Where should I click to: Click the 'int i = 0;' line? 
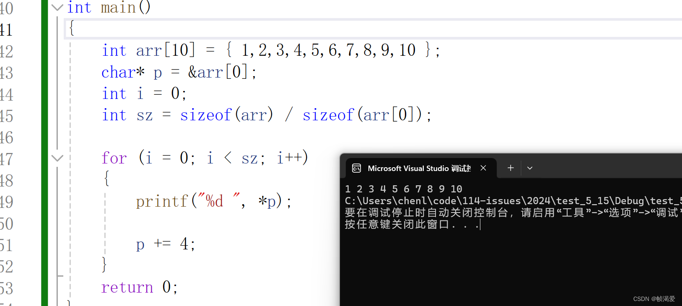144,93
